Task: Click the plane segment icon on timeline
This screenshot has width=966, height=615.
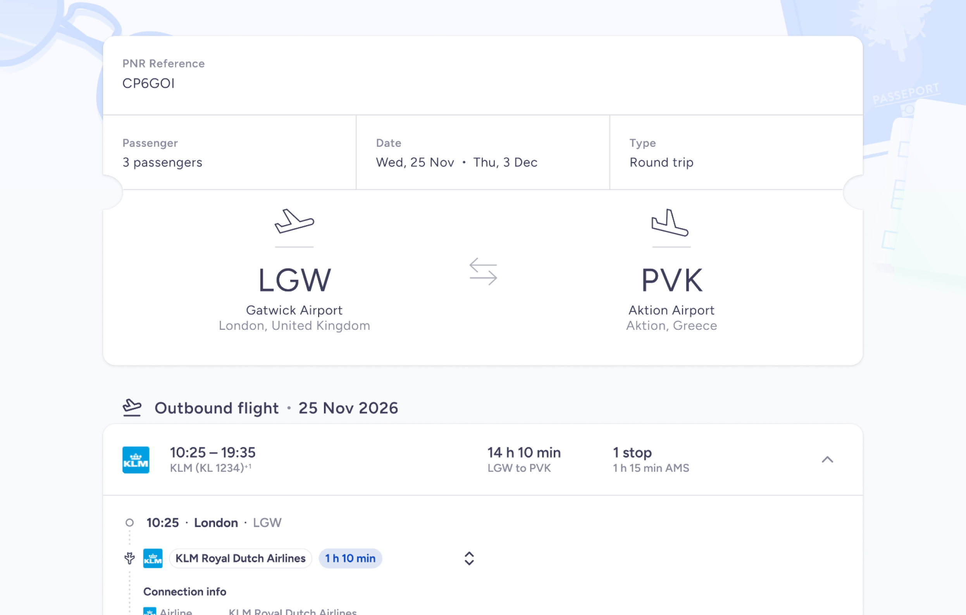Action: [129, 558]
